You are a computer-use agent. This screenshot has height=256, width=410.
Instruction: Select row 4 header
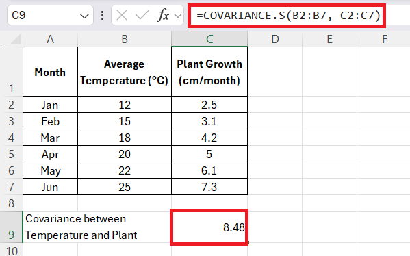pos(11,138)
